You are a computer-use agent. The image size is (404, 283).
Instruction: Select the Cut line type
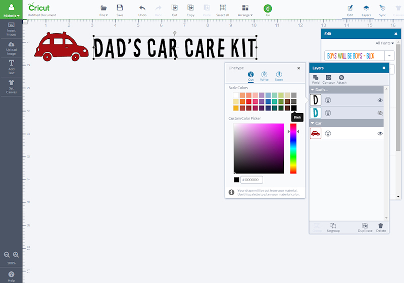click(250, 76)
